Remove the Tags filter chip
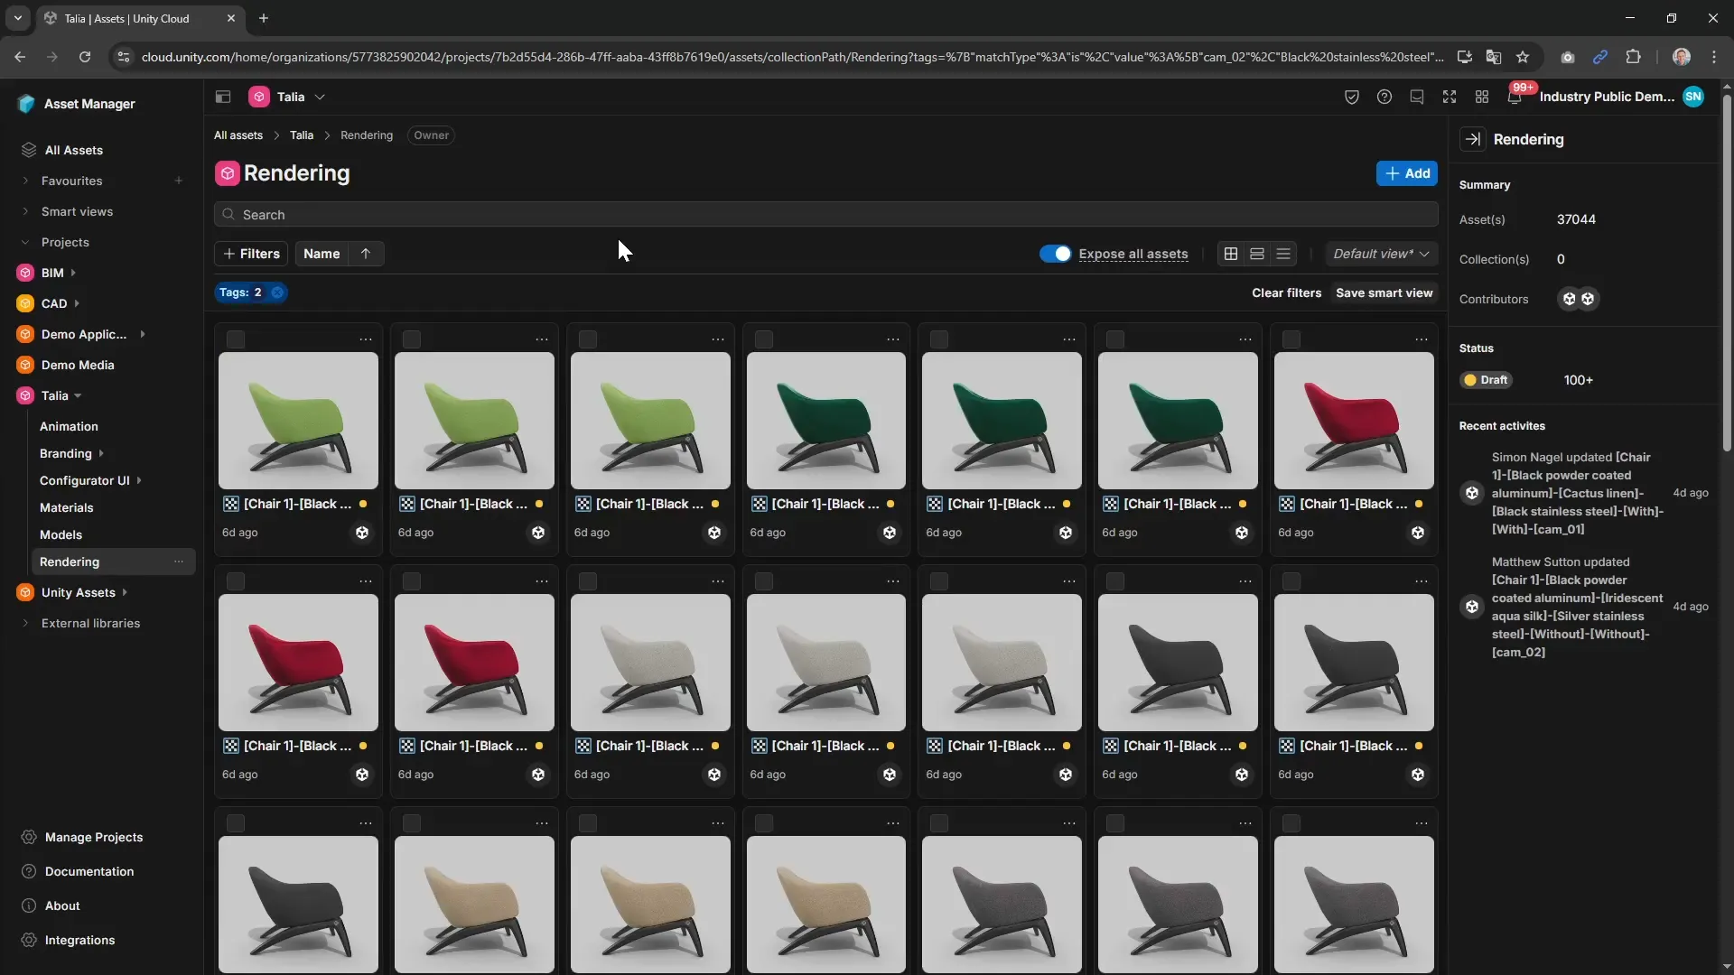This screenshot has width=1734, height=975. [x=277, y=292]
